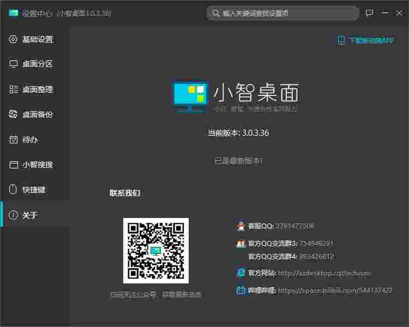The image size is (409, 327).
Task: Switch to the 小智搜搜 tab
Action: [35, 165]
